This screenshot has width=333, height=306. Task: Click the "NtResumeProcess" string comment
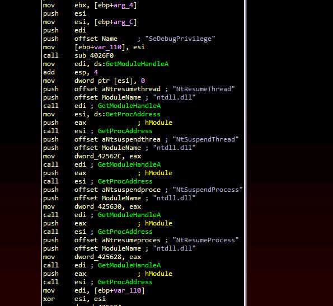coord(205,240)
